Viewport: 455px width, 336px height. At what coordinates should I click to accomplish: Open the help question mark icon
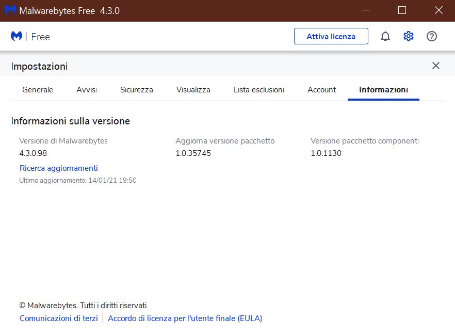431,36
